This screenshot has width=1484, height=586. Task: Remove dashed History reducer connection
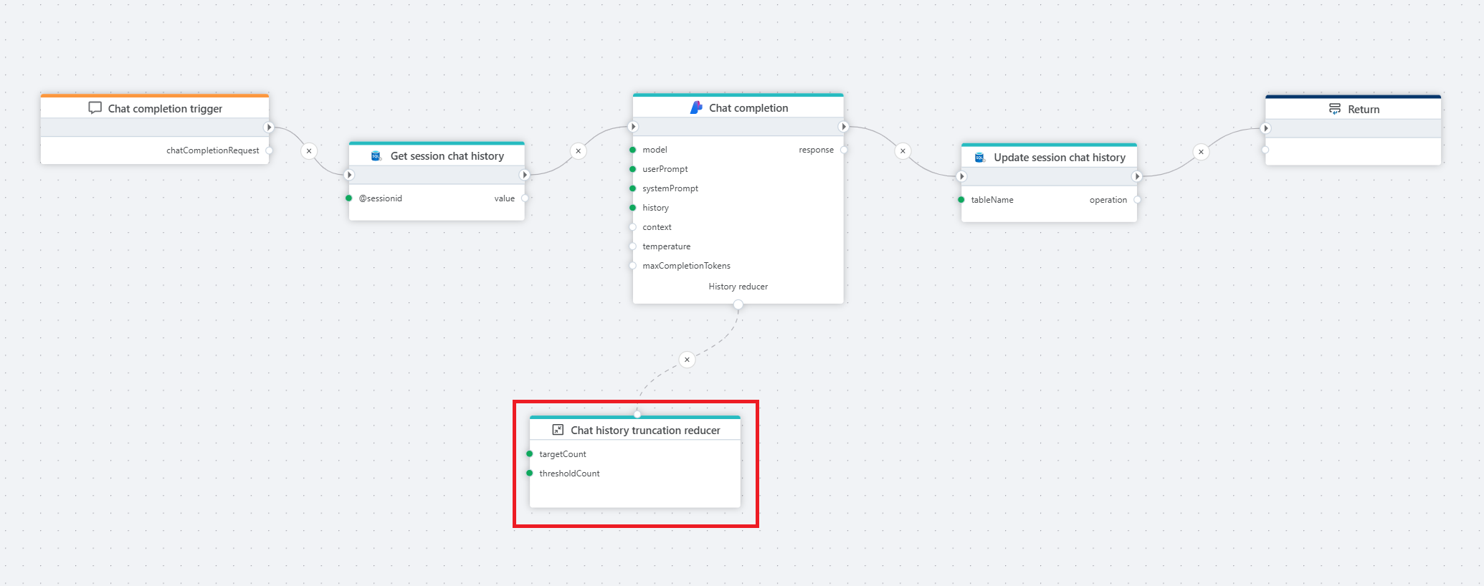tap(687, 360)
